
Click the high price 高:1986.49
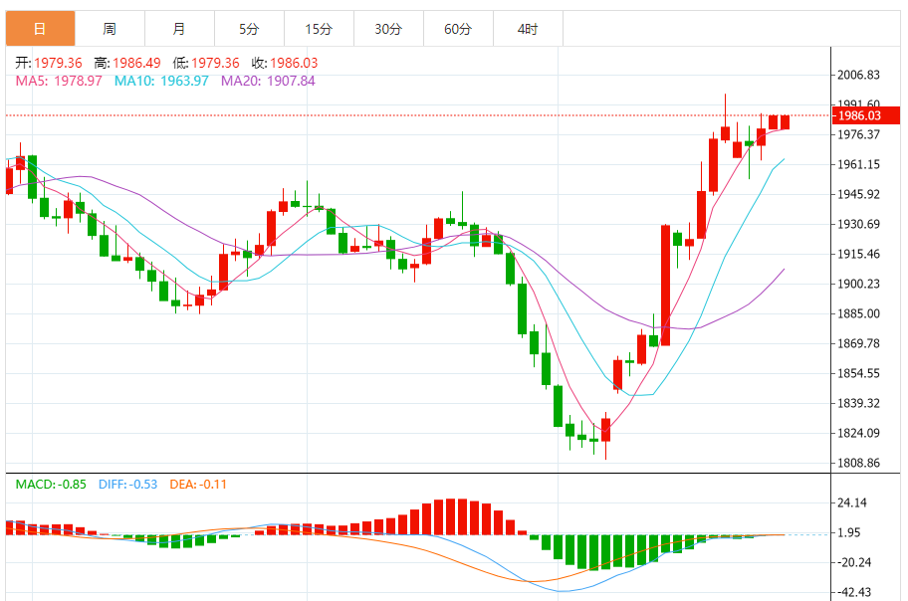point(127,63)
